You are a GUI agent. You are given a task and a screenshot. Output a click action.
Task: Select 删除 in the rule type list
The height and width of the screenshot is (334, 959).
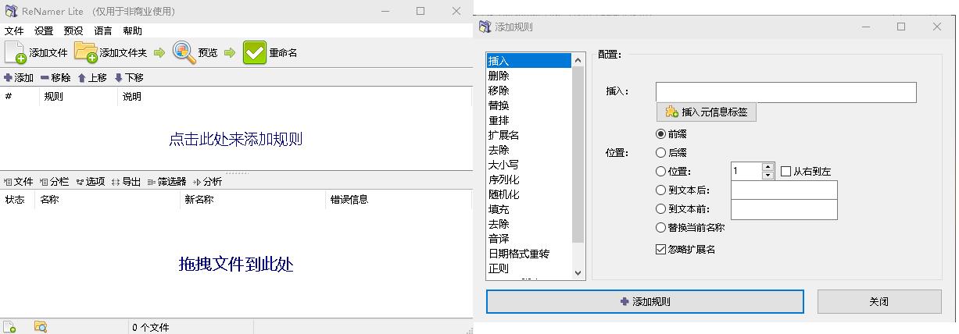tap(529, 76)
